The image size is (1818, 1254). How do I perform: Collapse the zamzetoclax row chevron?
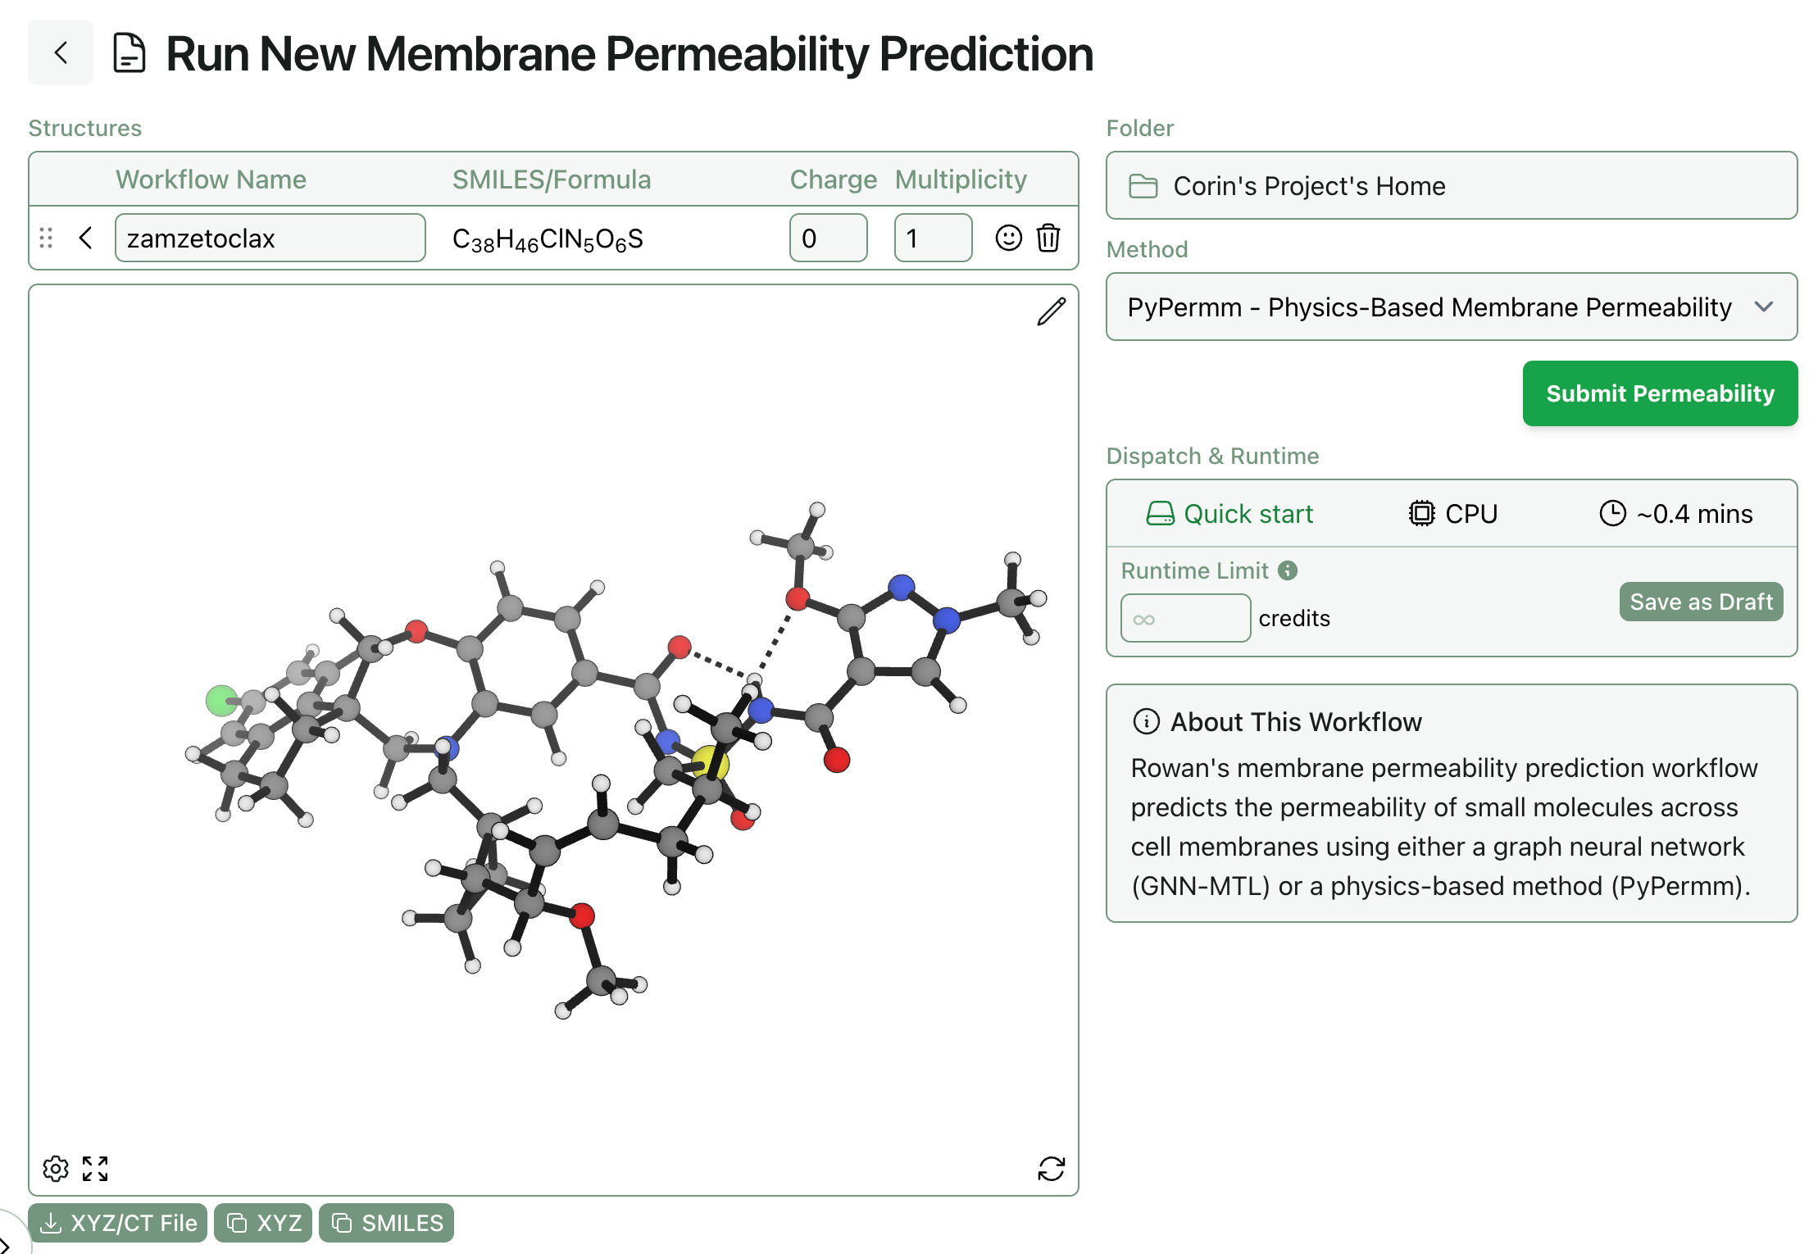(85, 239)
